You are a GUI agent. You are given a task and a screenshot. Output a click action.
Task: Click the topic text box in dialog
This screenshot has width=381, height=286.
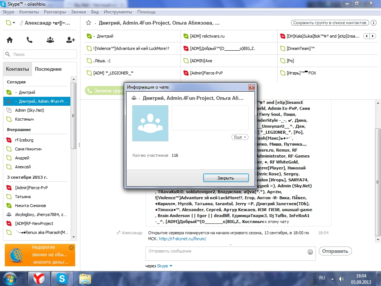point(210,118)
